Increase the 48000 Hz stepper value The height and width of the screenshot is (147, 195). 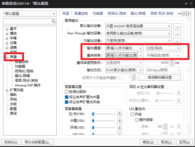click(x=172, y=62)
